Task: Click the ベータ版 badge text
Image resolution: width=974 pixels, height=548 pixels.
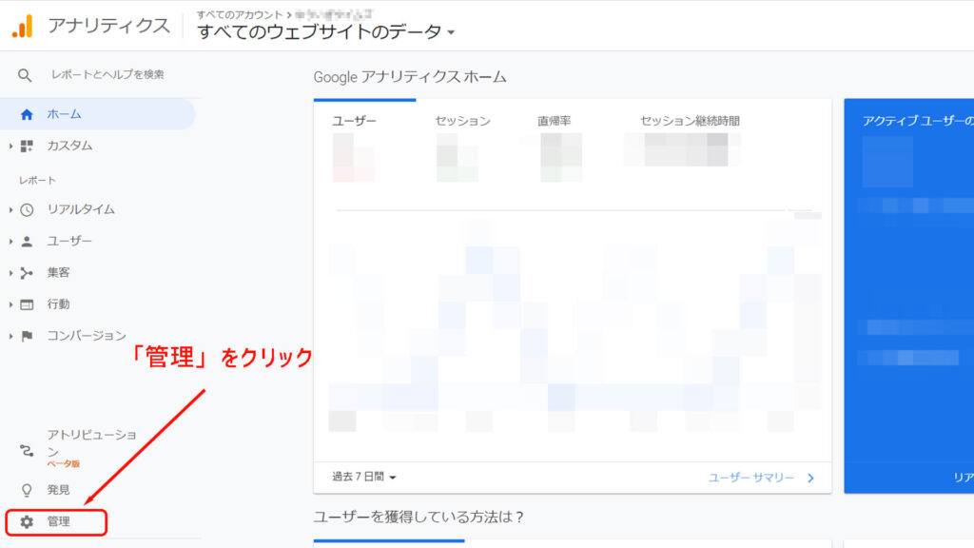Action: (64, 464)
